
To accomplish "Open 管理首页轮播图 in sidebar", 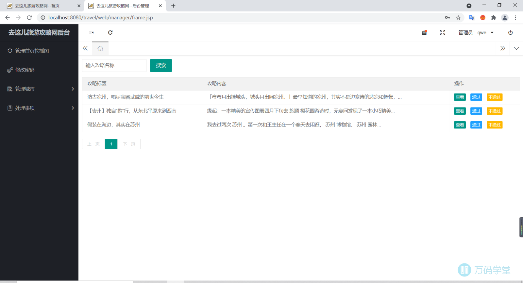I will tap(39, 51).
